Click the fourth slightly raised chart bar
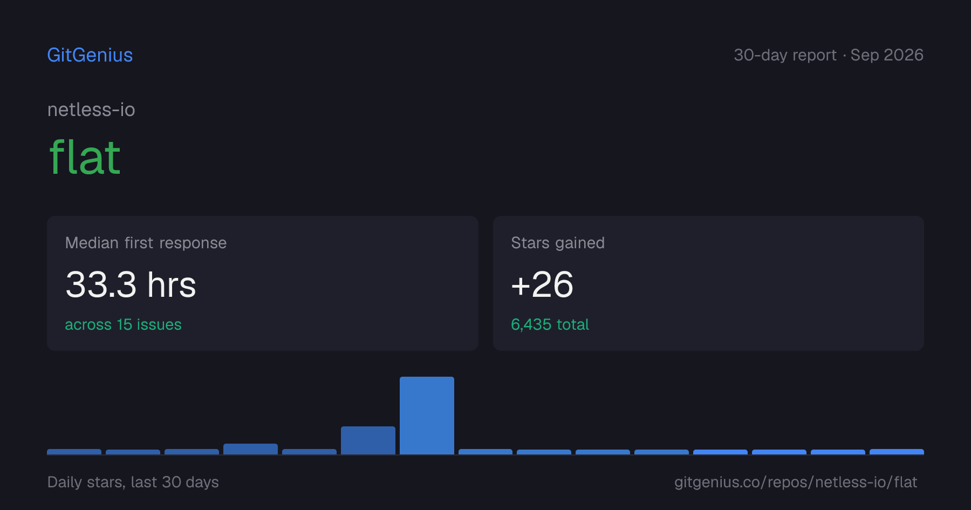 [x=250, y=449]
